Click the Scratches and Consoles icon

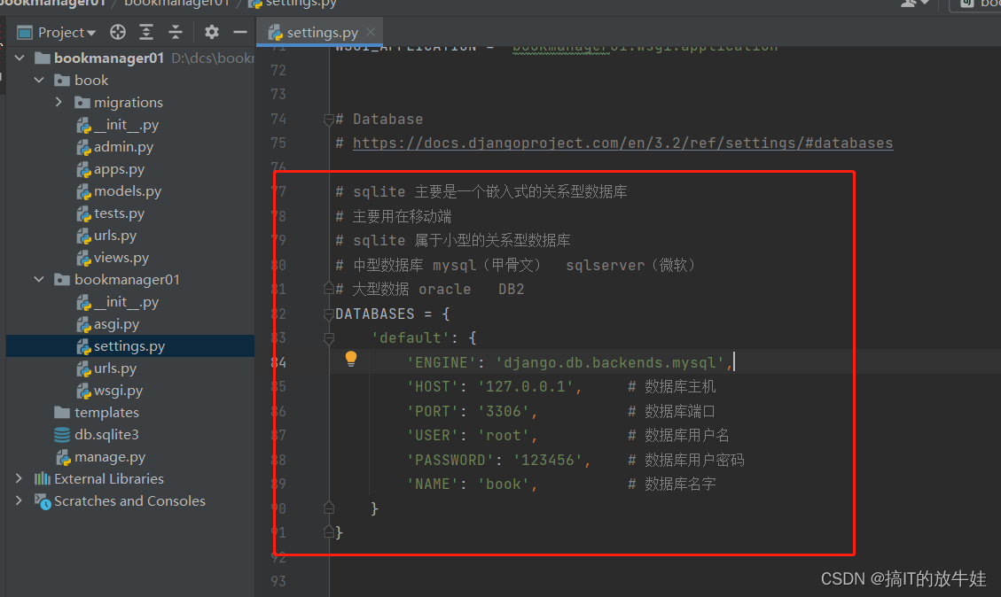click(x=43, y=501)
